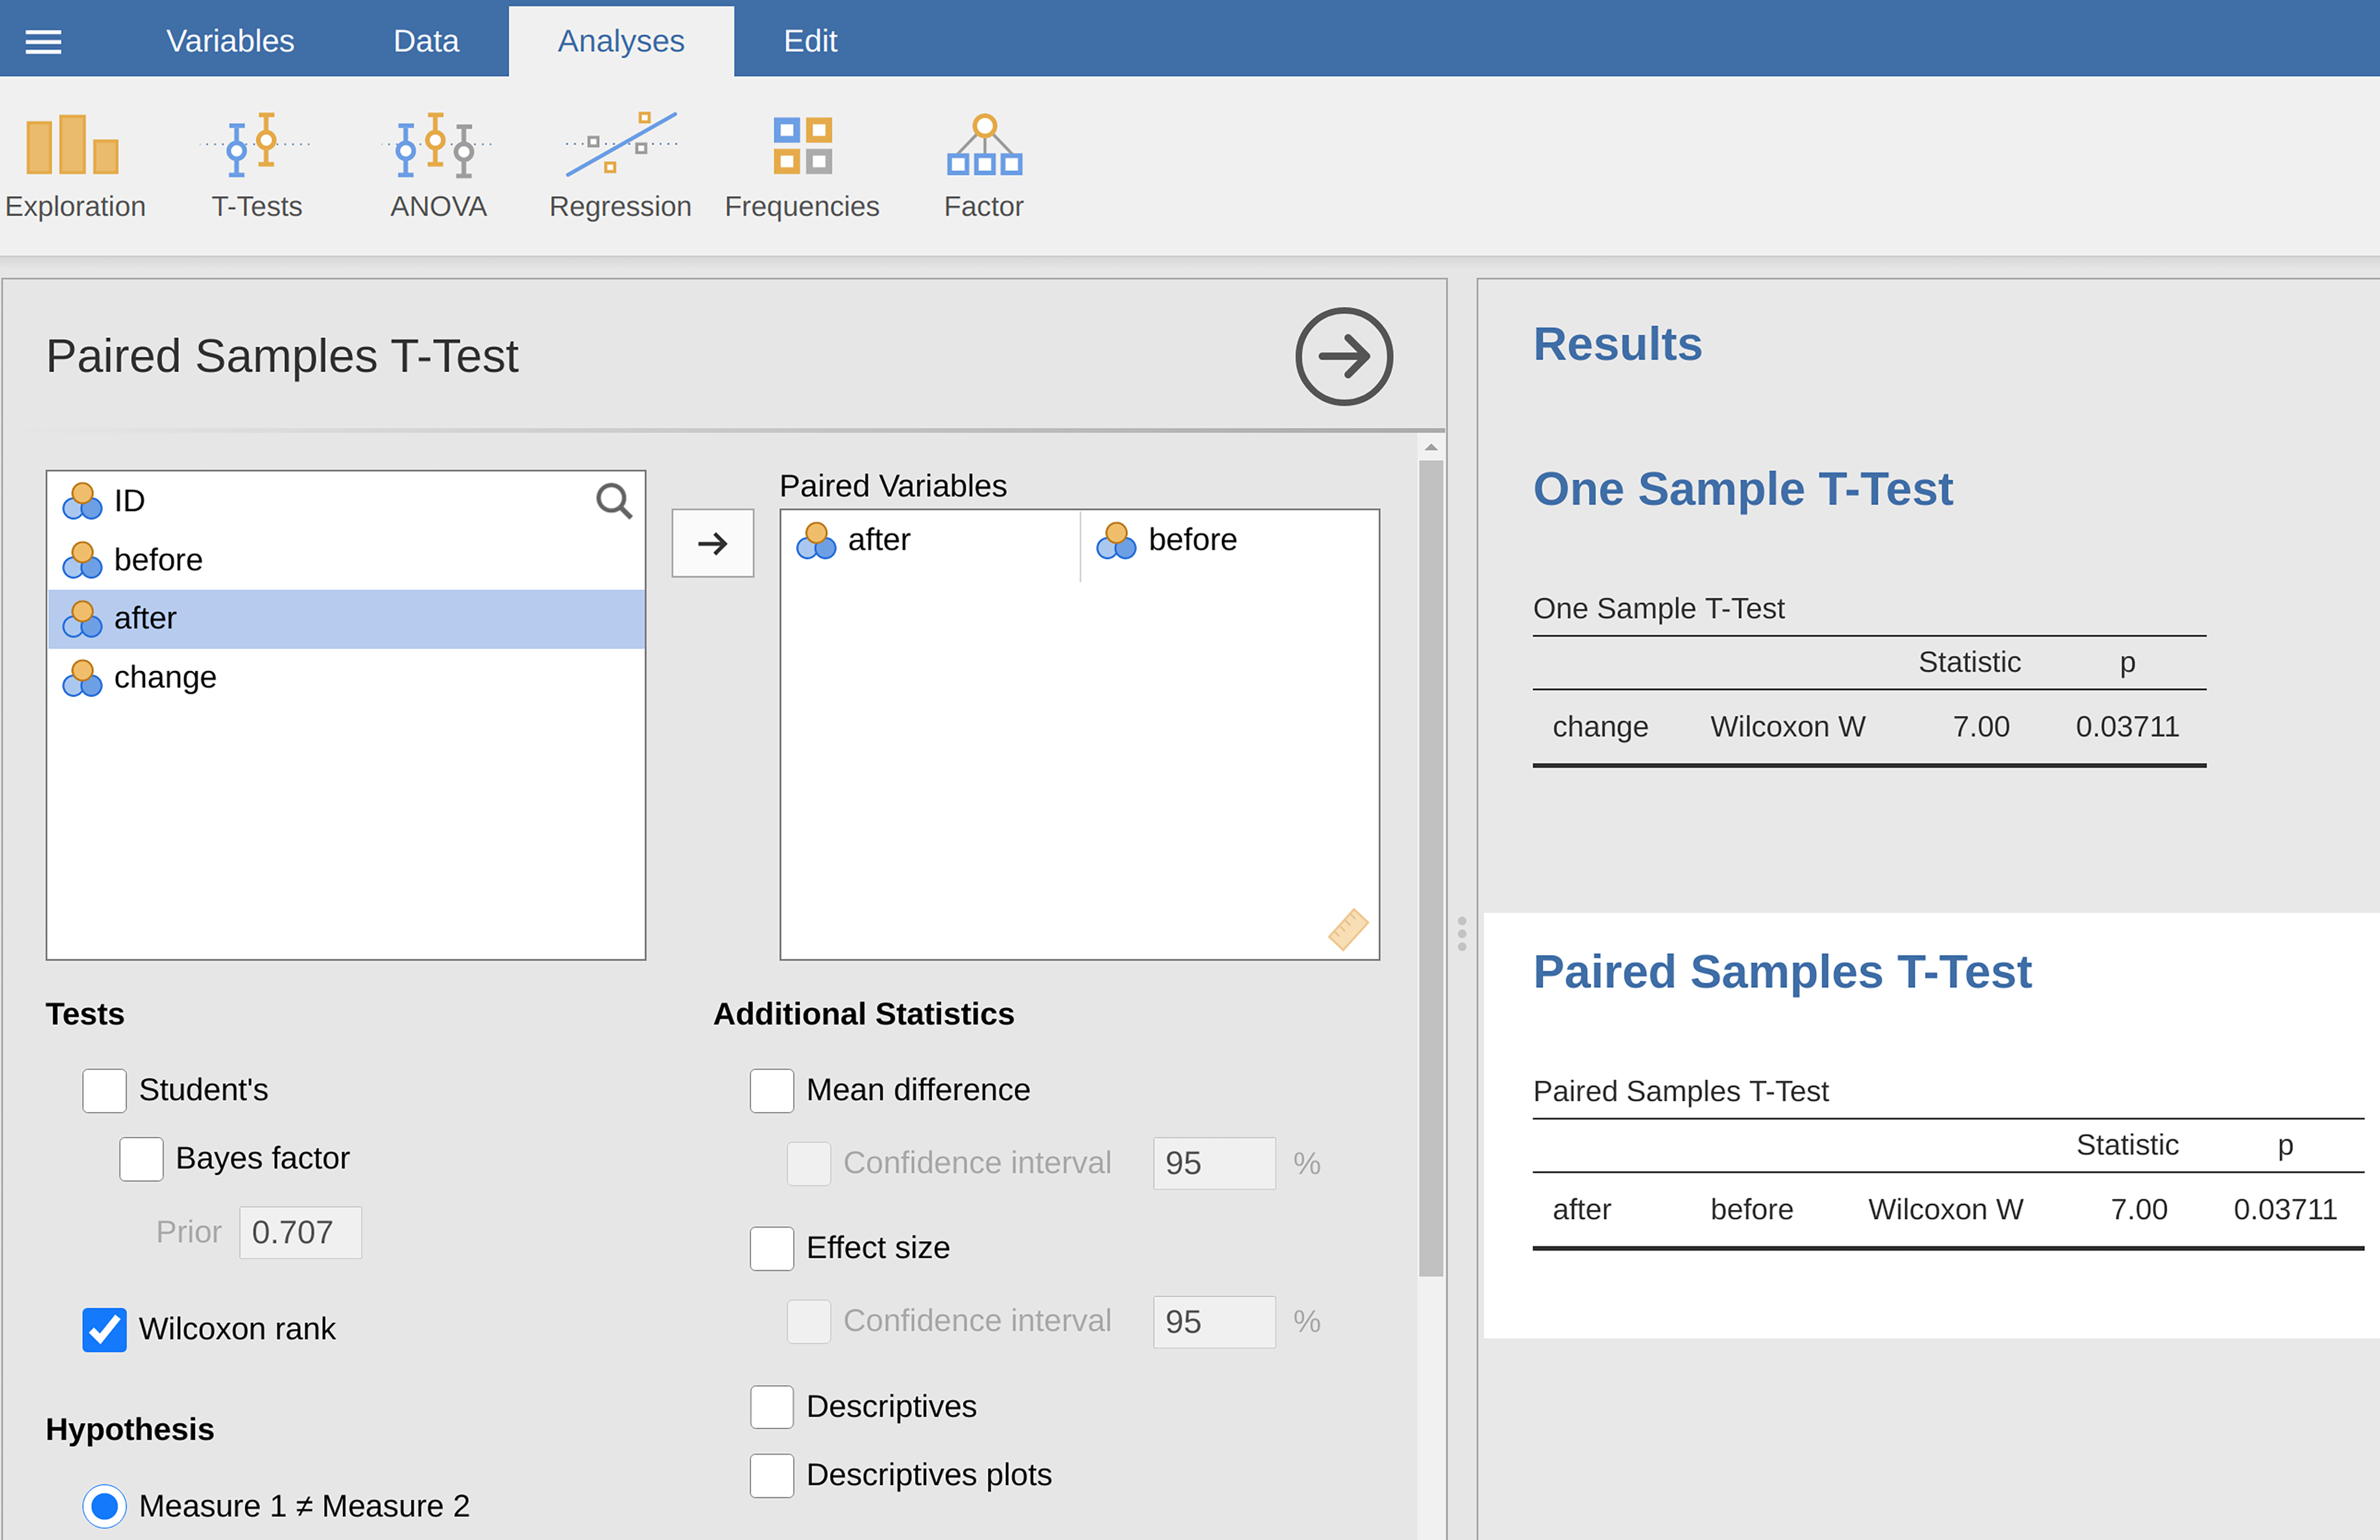Click p value 0.03711 in One Sample table
This screenshot has width=2380, height=1540.
coord(2127,727)
